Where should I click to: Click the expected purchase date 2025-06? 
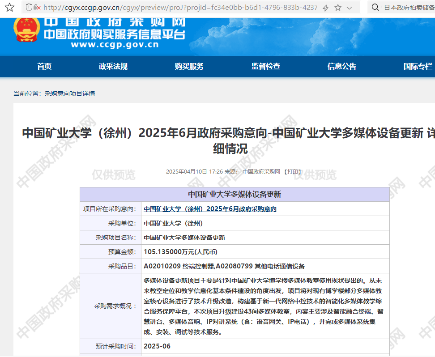[x=157, y=346]
